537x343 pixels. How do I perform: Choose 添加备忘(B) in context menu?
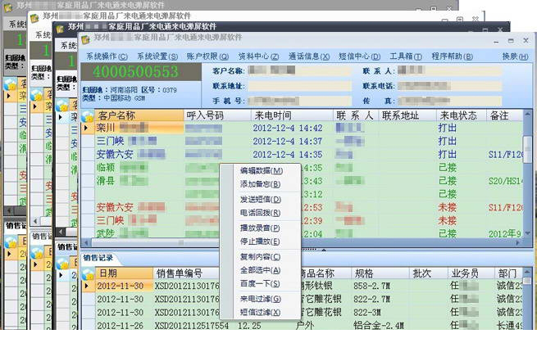[260, 184]
